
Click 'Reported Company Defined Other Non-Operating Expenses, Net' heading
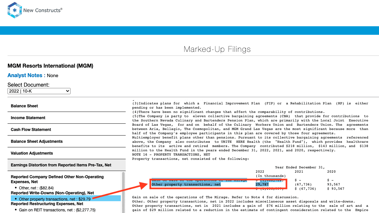(x=57, y=179)
